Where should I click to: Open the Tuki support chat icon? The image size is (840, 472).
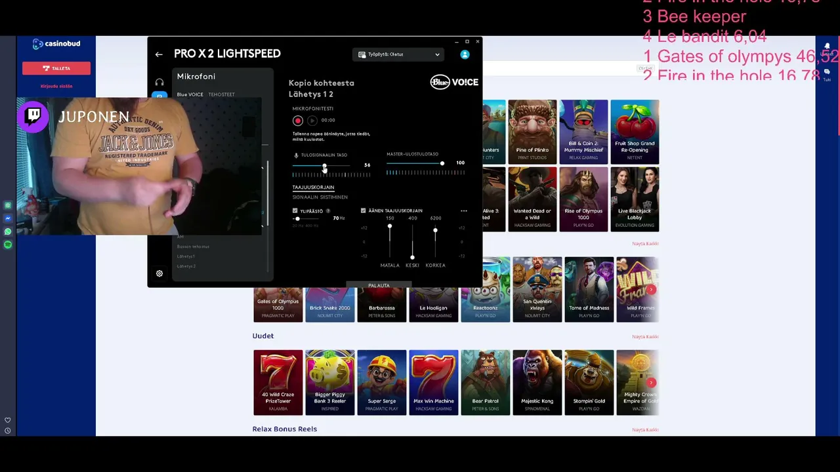click(827, 73)
